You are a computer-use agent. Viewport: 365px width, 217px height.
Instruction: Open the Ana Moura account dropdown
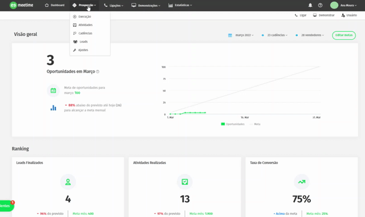click(348, 5)
